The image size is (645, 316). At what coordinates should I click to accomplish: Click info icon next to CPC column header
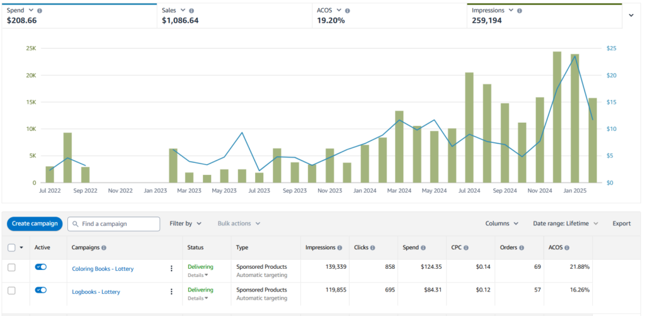click(466, 248)
